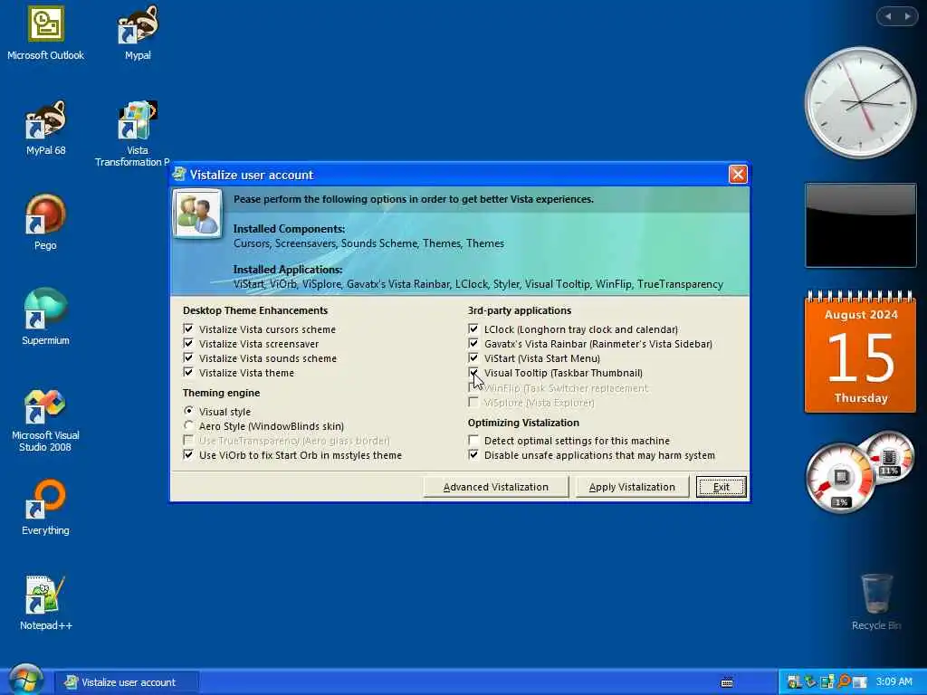Screen dimensions: 927x695
Task: Click the orange Everything search tray icon
Action: (x=843, y=682)
